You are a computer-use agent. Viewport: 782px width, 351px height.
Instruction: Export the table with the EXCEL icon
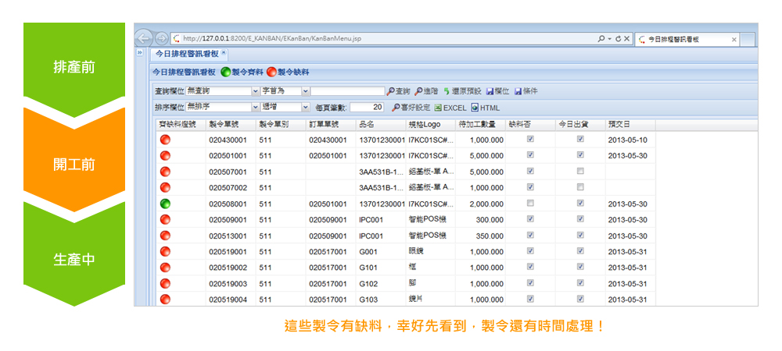click(x=438, y=108)
